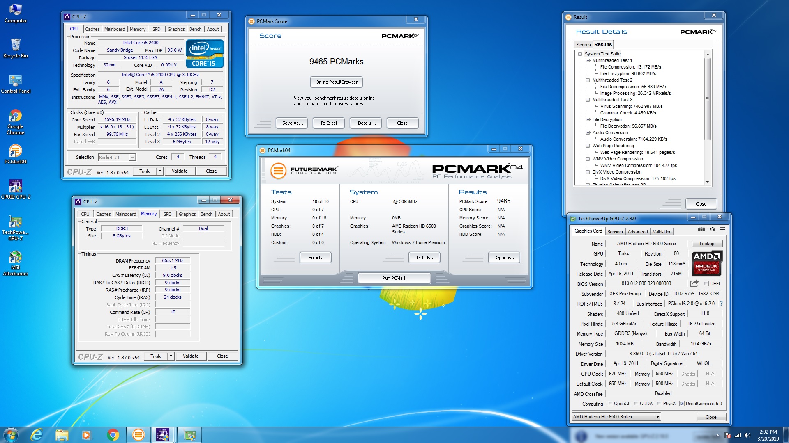Screen dimensions: 789x443
Task: Open the Socket #1 selection dropdown
Action: click(x=117, y=158)
